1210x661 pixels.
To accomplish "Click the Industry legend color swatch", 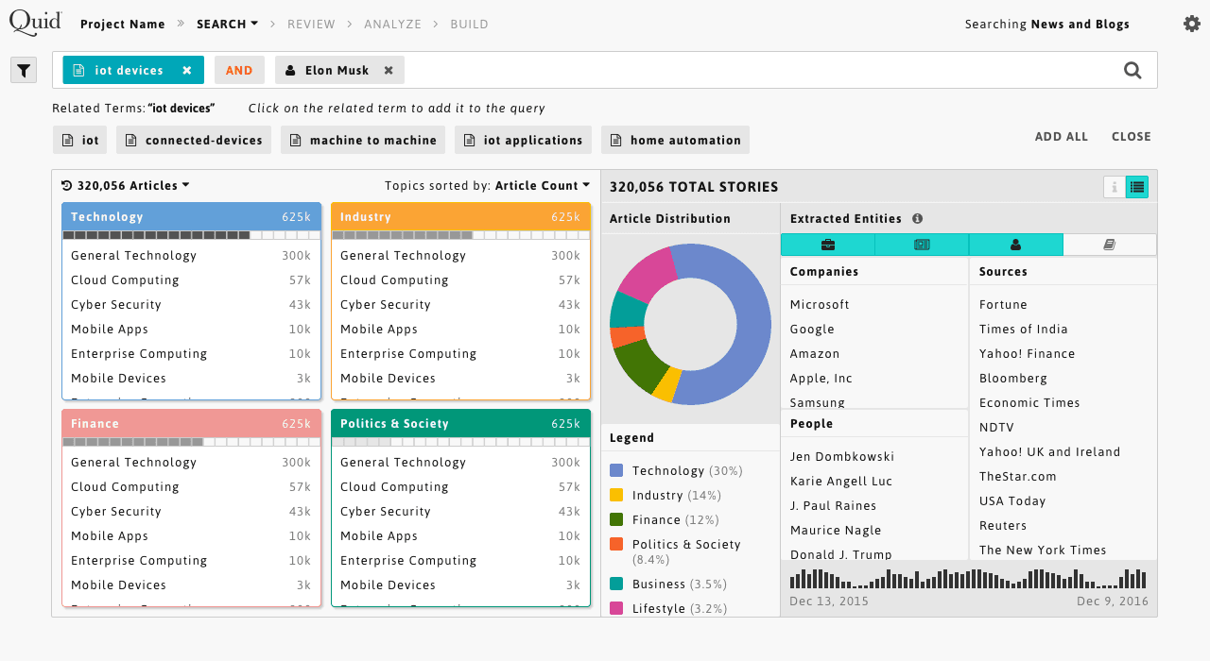I will click(x=616, y=495).
